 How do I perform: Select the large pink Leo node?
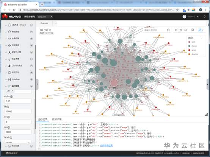coord(114,82)
